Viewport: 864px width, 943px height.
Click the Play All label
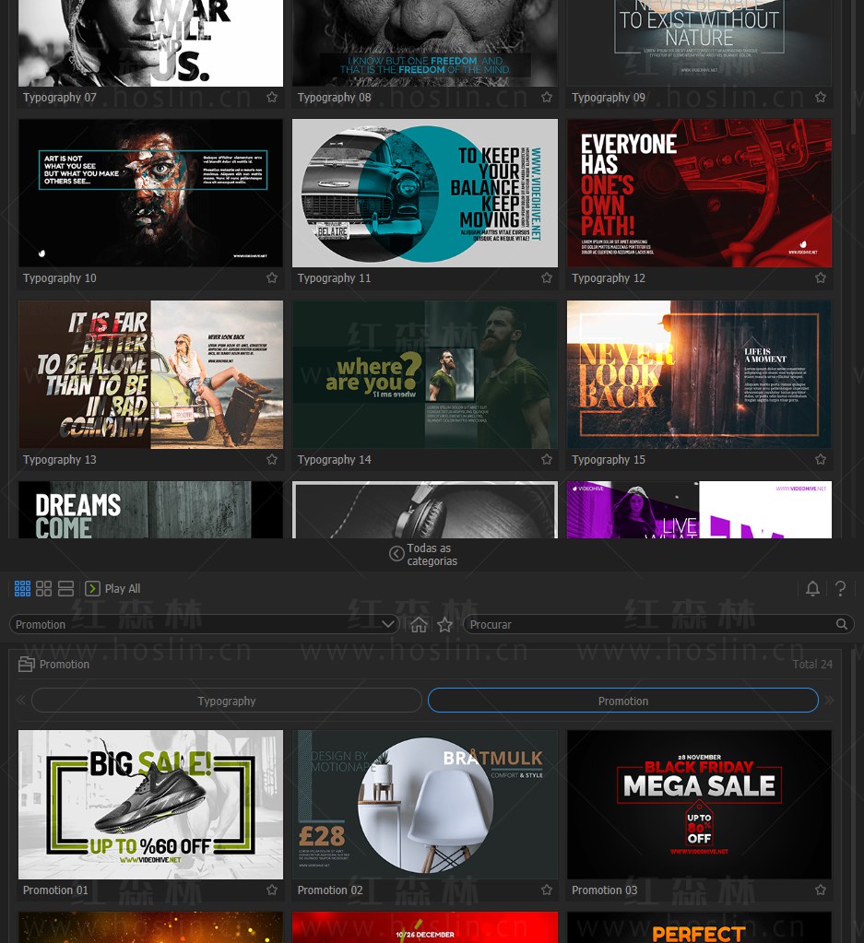(123, 588)
